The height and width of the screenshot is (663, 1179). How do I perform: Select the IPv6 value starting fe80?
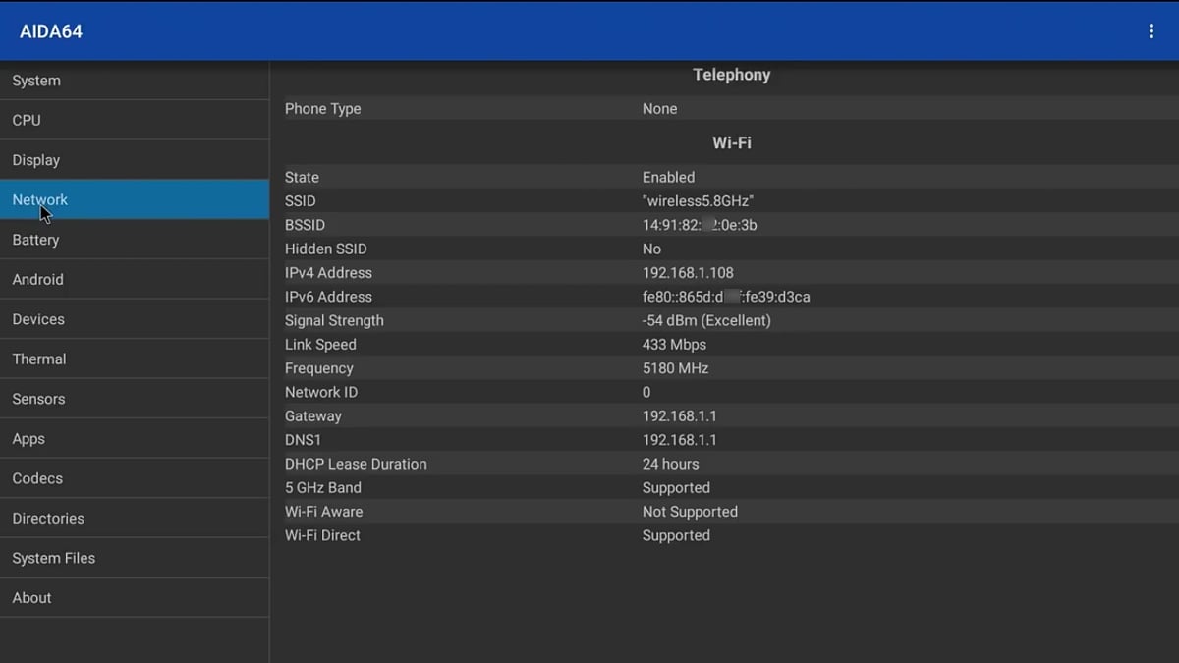(x=726, y=297)
